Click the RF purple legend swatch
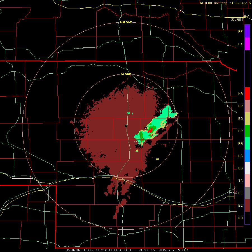Image resolution: width=252 pixels, height=252 pixels. click(247, 31)
